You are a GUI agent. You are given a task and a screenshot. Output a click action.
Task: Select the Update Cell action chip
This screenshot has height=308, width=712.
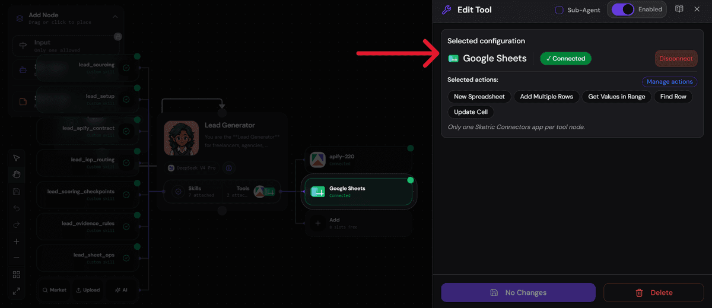(x=471, y=112)
